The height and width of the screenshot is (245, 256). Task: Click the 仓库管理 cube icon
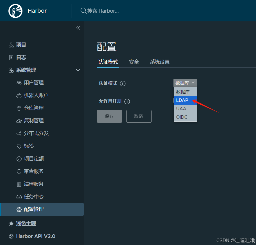[19, 108]
